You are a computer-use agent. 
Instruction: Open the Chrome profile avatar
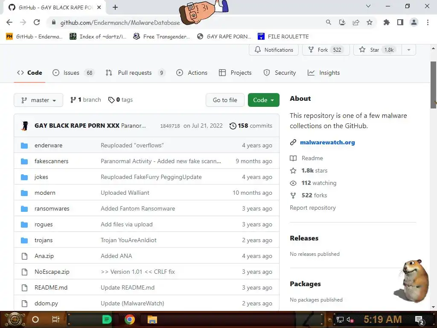[414, 22]
